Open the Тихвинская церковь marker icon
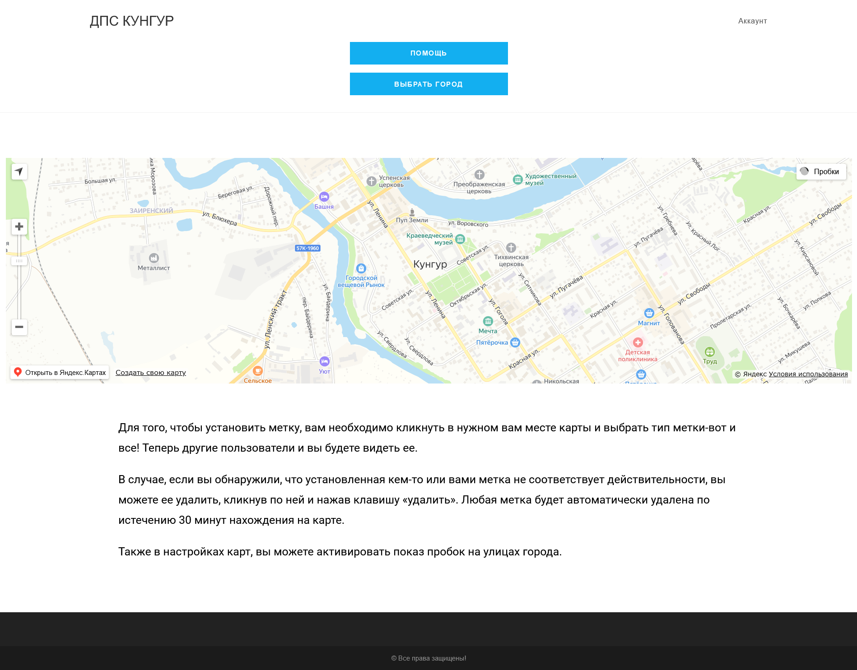This screenshot has height=670, width=857. [511, 248]
